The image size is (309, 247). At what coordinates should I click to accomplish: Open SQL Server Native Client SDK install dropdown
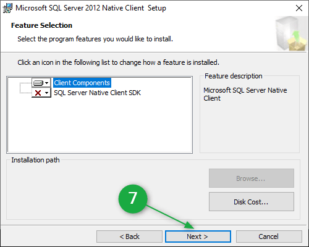41,93
